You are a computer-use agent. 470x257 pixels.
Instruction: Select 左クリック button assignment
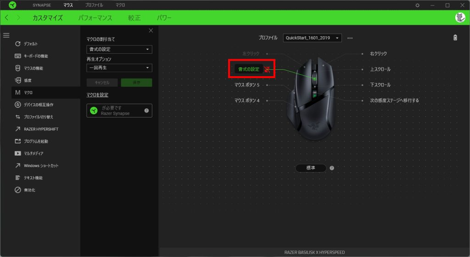tap(251, 54)
